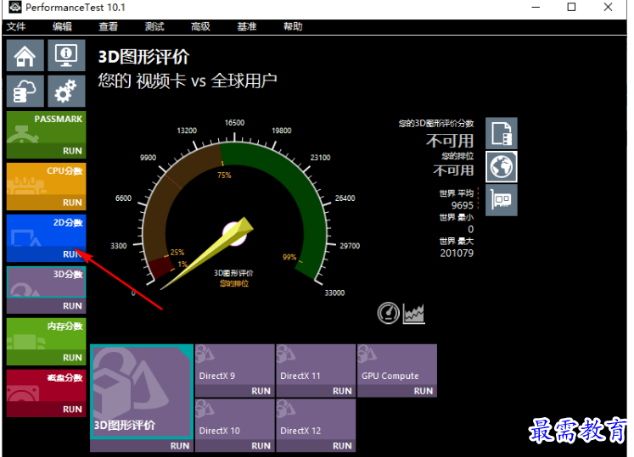Maximize the PerformanceTest window
The height and width of the screenshot is (457, 634).
[x=571, y=7]
